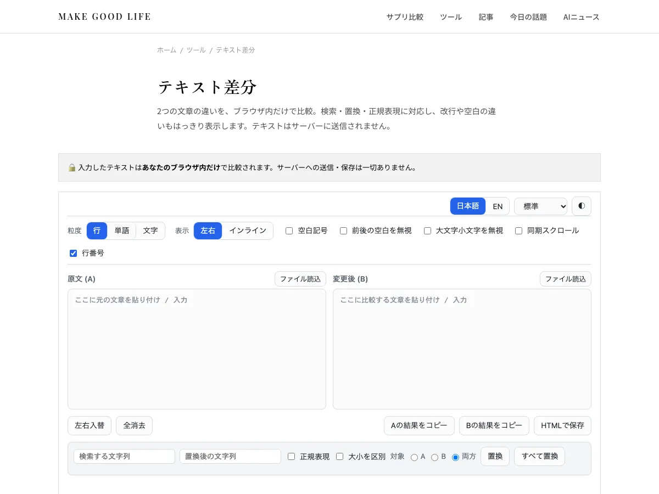Viewport: 659px width, 494px height.
Task: Click 全消去 button
Action: [x=134, y=425]
